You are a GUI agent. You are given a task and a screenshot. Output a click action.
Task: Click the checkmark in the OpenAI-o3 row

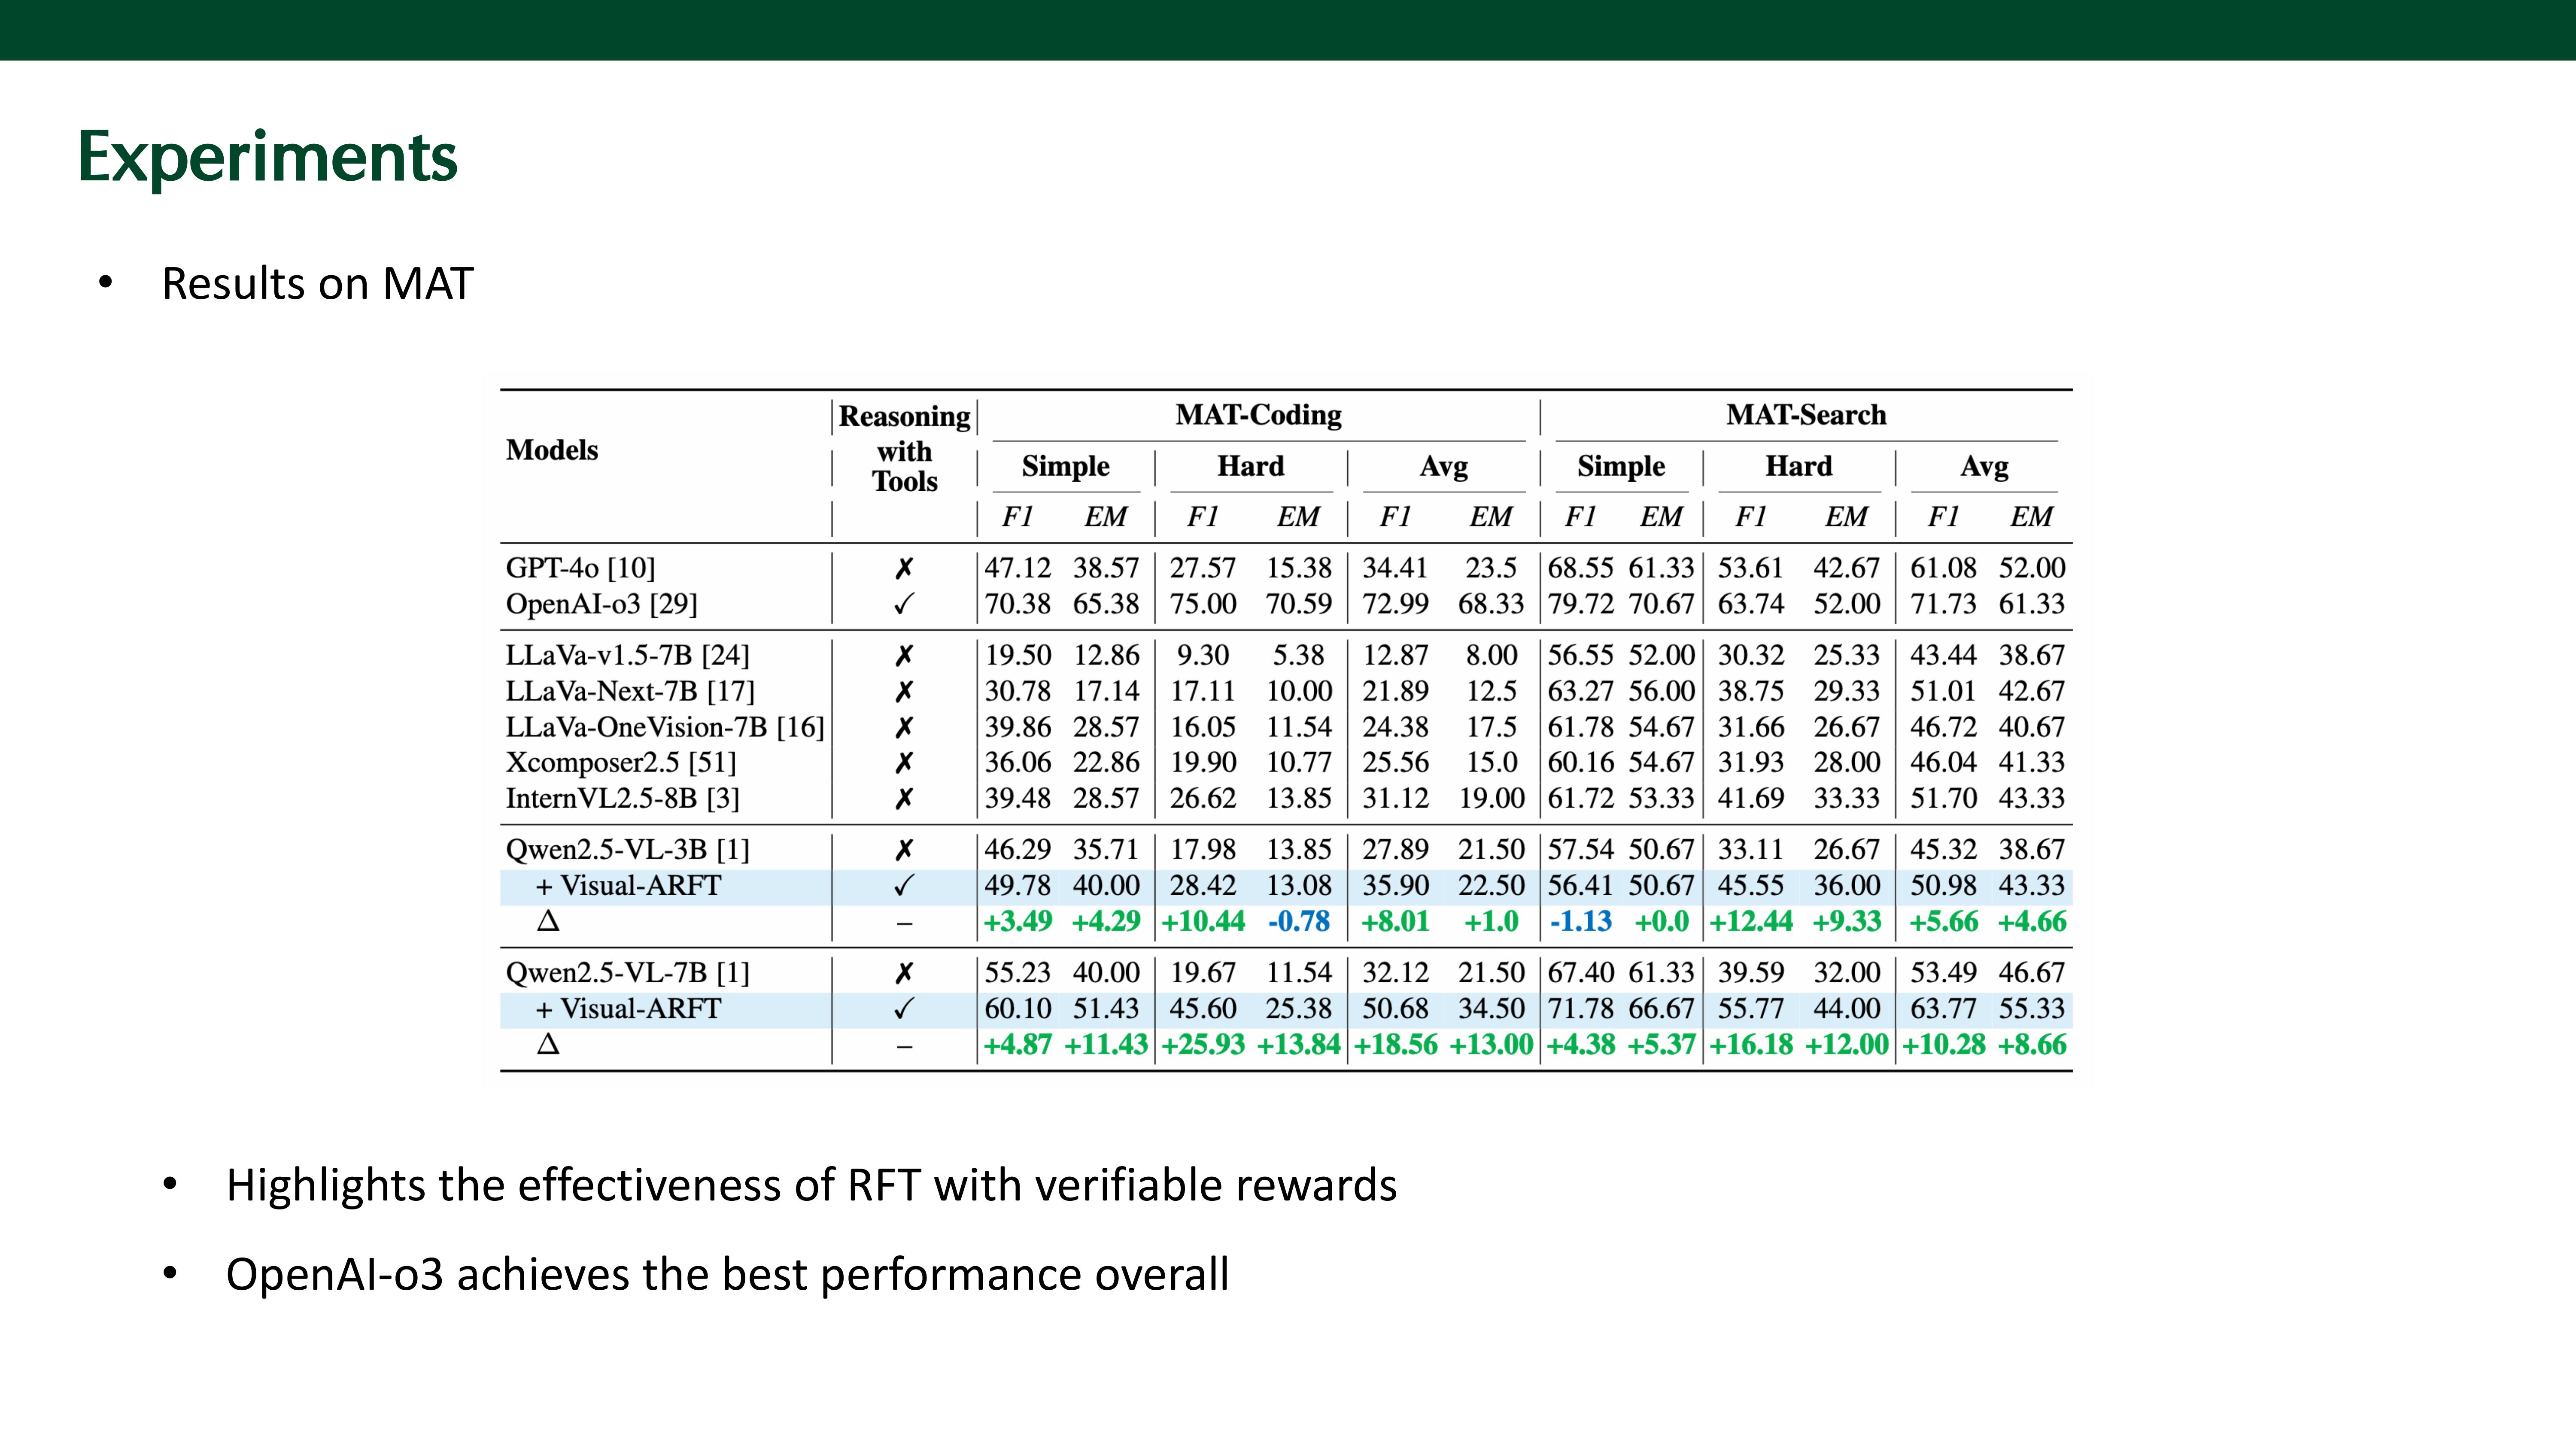[904, 604]
